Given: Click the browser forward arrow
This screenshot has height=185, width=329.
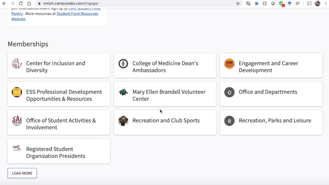Looking at the screenshot, I should pos(12,3).
